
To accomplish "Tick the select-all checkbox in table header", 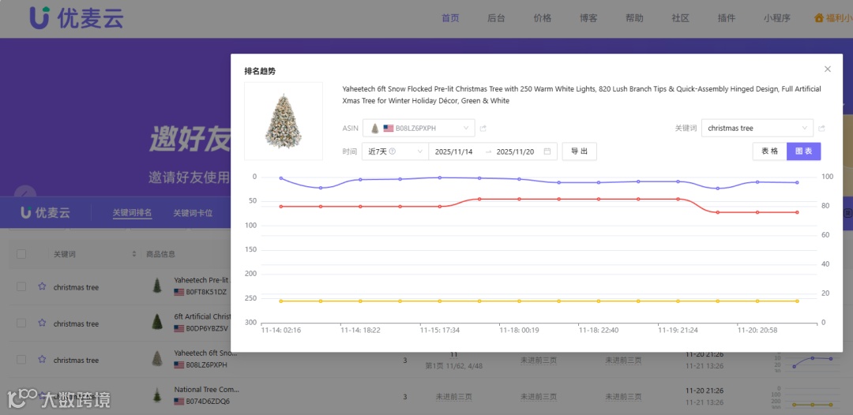I will 21,254.
